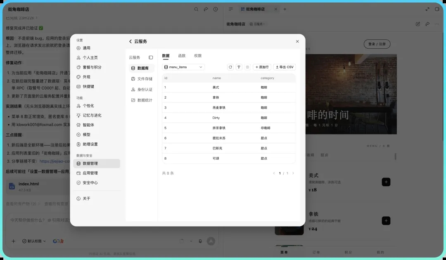Open the 个性化 settings section
Screen dimensions: 446x260
click(97, 106)
